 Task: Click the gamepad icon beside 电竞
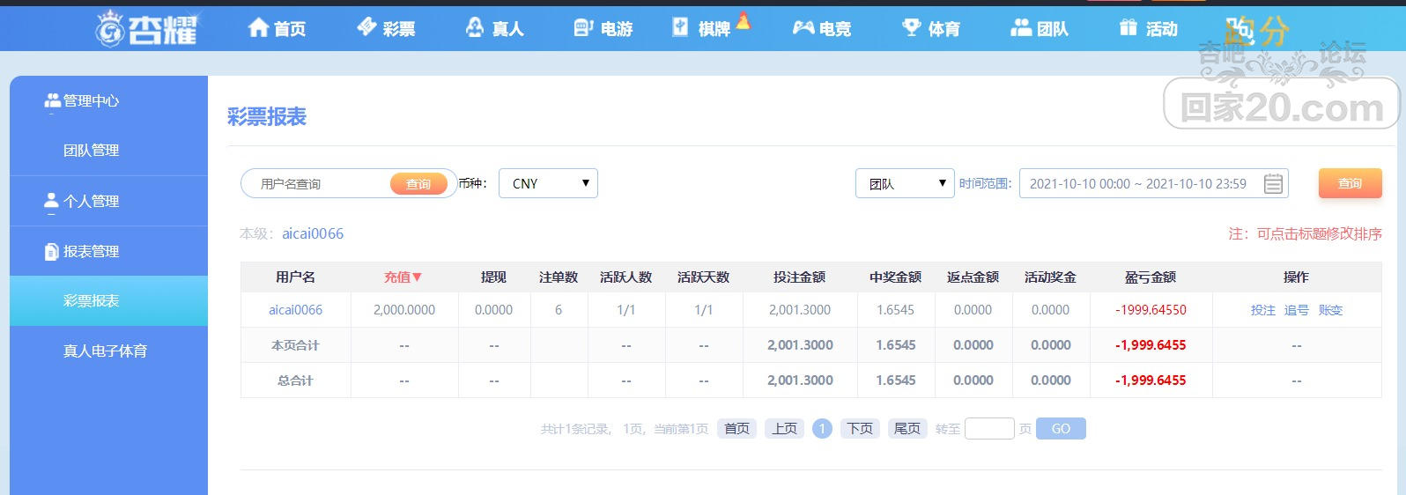(803, 28)
